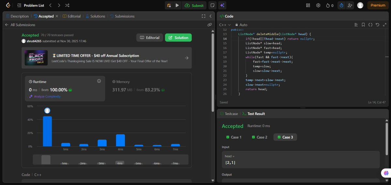This screenshot has width=391, height=185.
Task: Click the 3ms bar in runtime chart
Action: (x=102, y=143)
